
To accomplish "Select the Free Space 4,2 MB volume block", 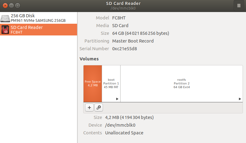I will (93, 84).
